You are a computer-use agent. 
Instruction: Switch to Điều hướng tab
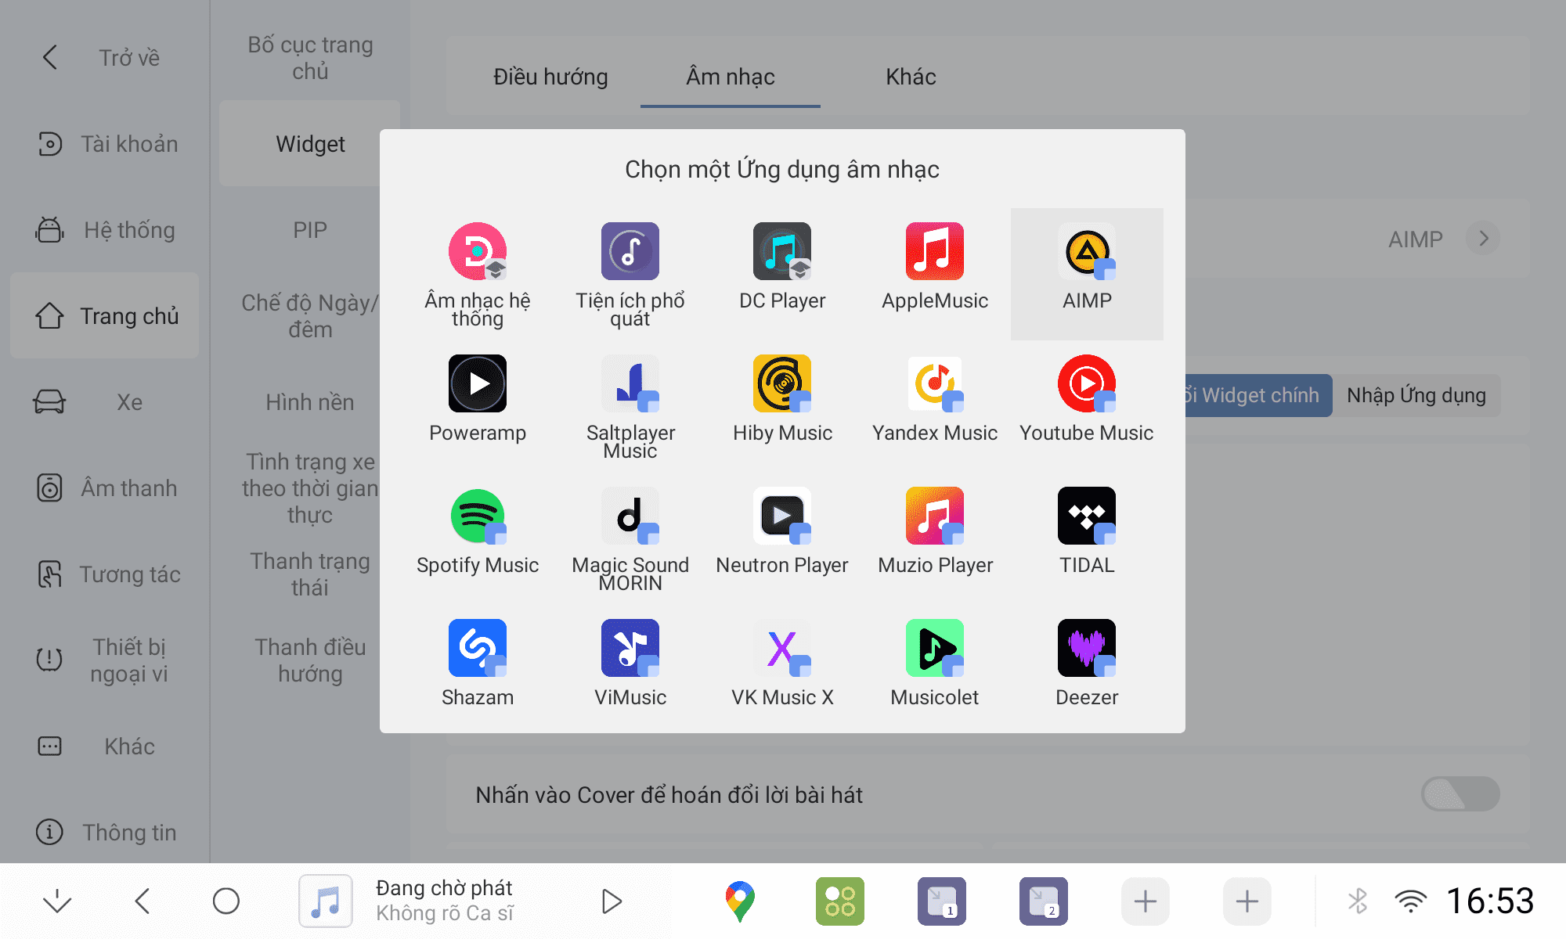(x=550, y=77)
